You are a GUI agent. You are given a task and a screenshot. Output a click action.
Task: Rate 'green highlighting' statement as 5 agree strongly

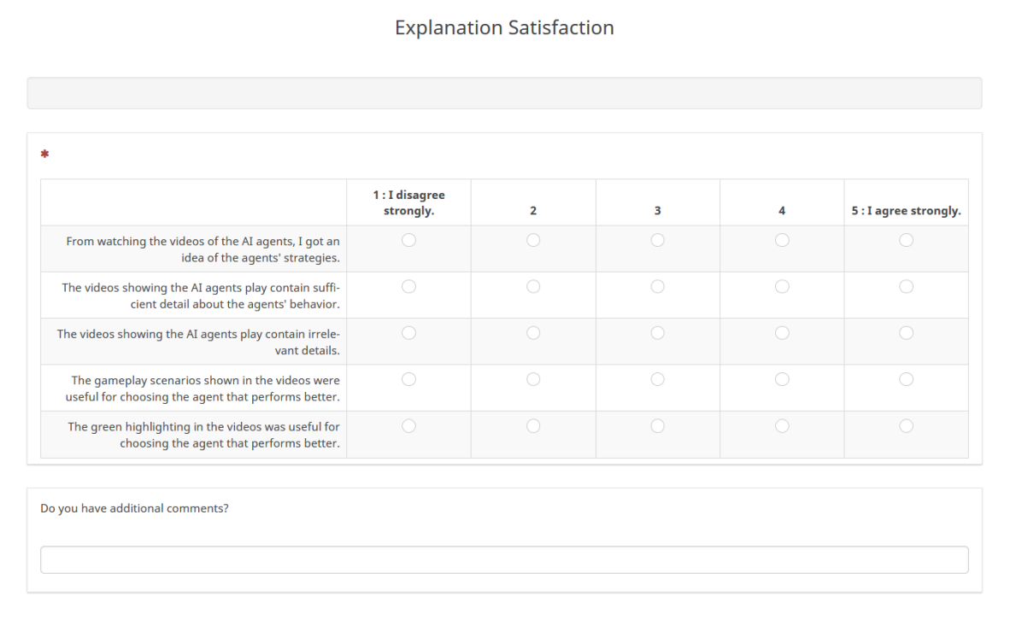click(906, 425)
